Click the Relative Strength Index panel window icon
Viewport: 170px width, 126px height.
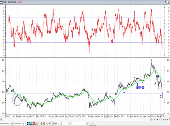pyautogui.click(x=1, y=1)
